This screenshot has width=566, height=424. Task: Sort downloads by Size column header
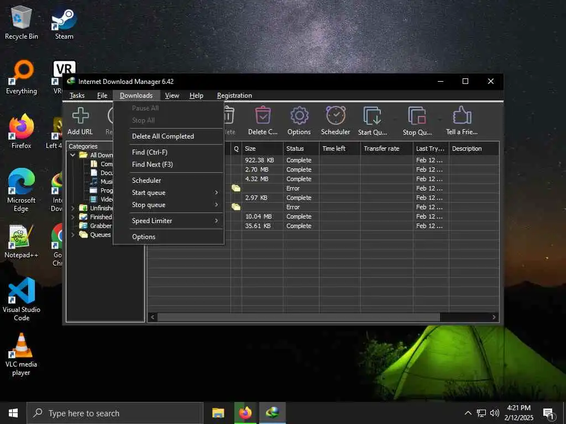pyautogui.click(x=262, y=149)
